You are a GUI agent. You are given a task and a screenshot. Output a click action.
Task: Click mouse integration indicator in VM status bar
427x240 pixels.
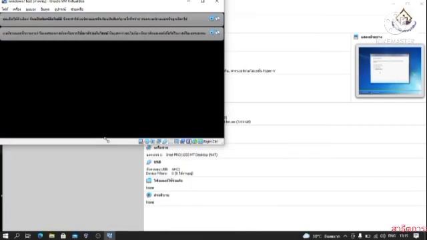click(194, 141)
